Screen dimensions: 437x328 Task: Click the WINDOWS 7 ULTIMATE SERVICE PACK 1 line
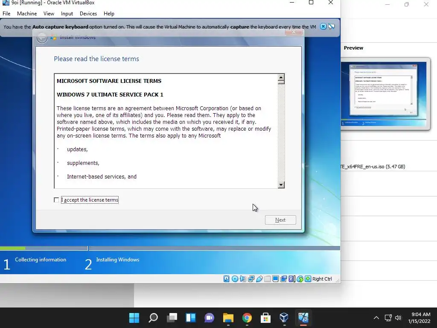(x=110, y=94)
